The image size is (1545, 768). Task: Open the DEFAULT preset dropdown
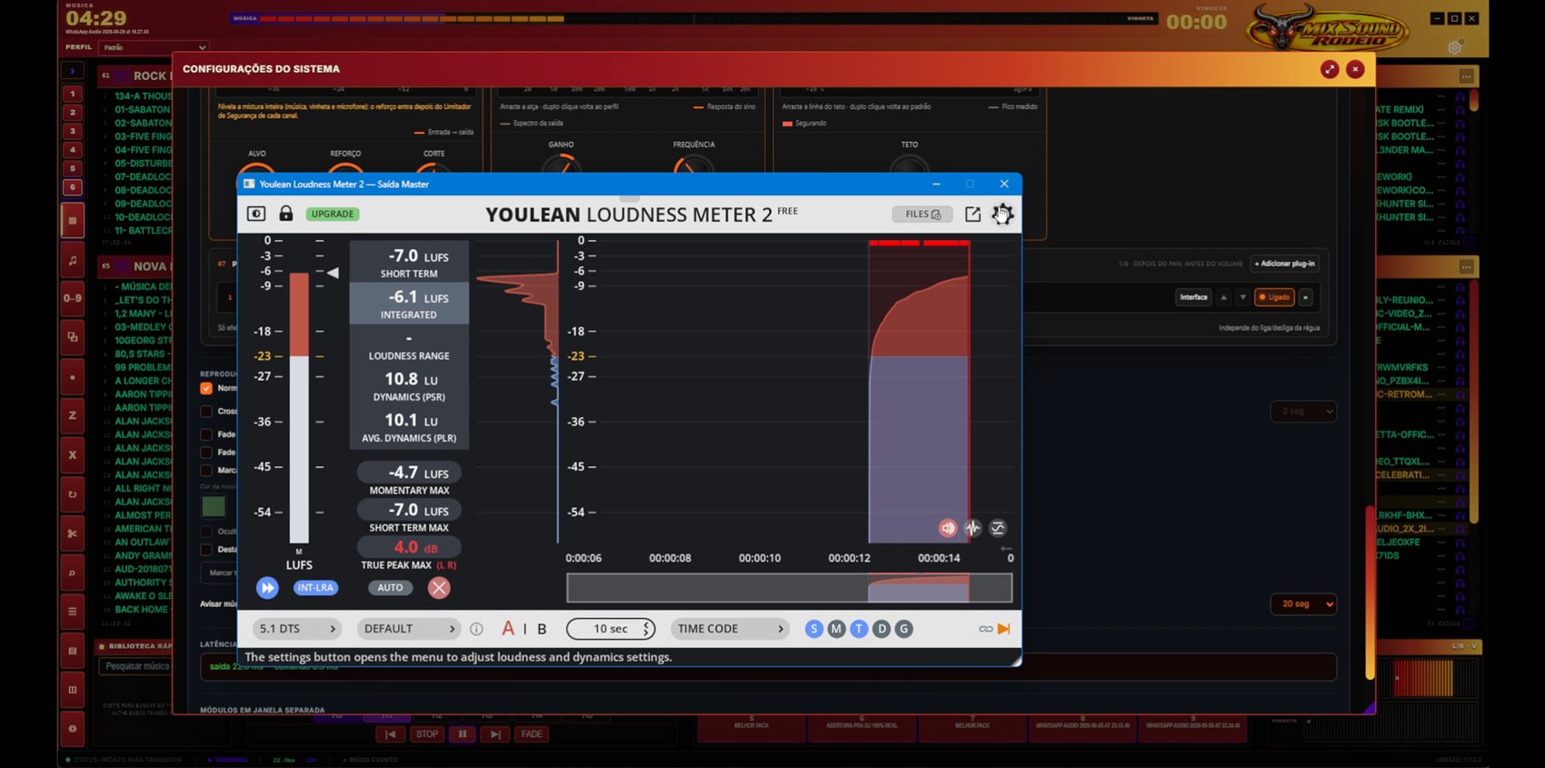408,629
